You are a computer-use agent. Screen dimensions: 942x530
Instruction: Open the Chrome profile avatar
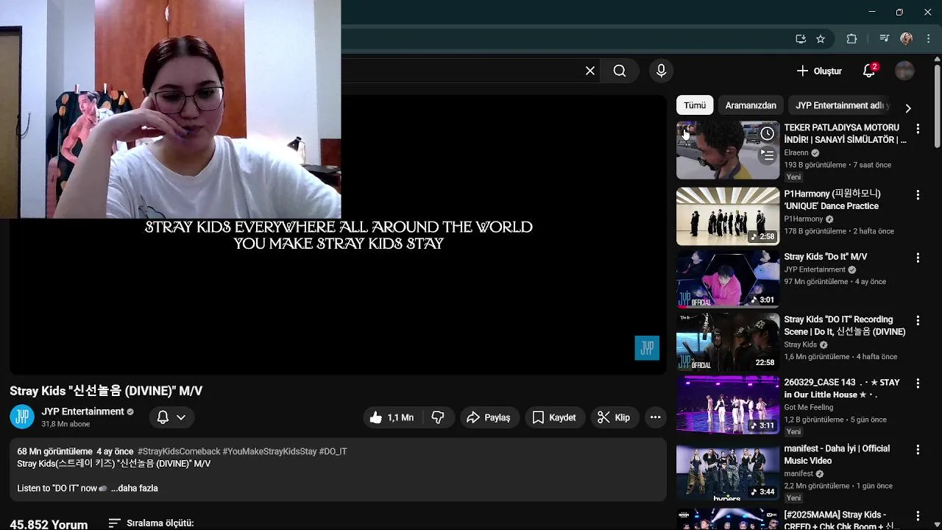[x=906, y=39]
